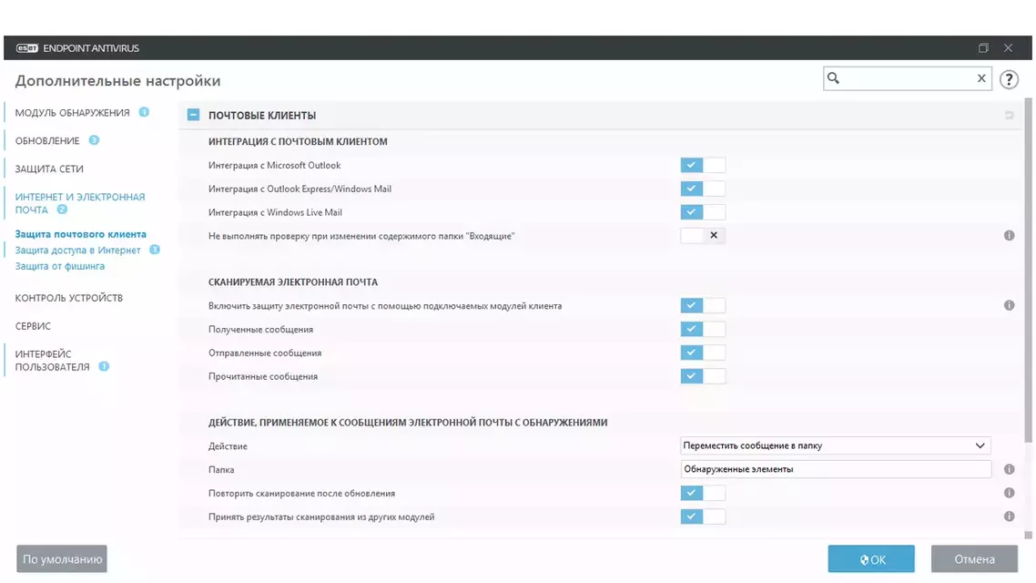Screen dimensions: 1036x583
Task: Click the Интеграция с почтовым клиентом heading
Action: [x=298, y=141]
